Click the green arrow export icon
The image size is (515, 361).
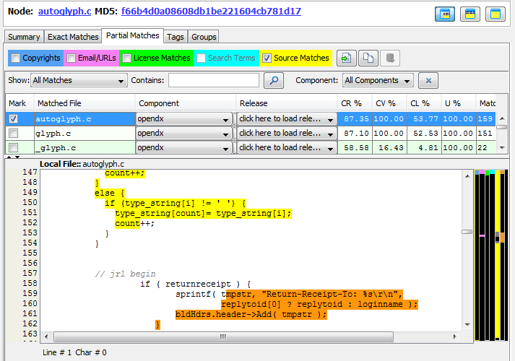(347, 58)
